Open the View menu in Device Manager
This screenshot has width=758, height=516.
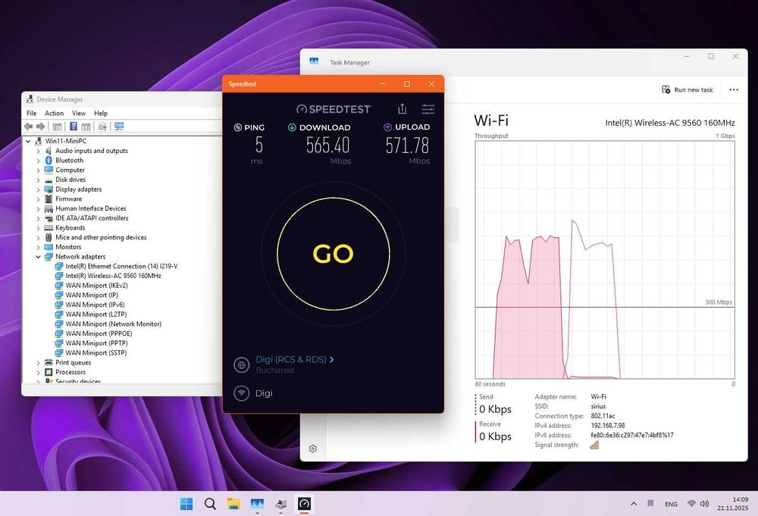click(79, 113)
